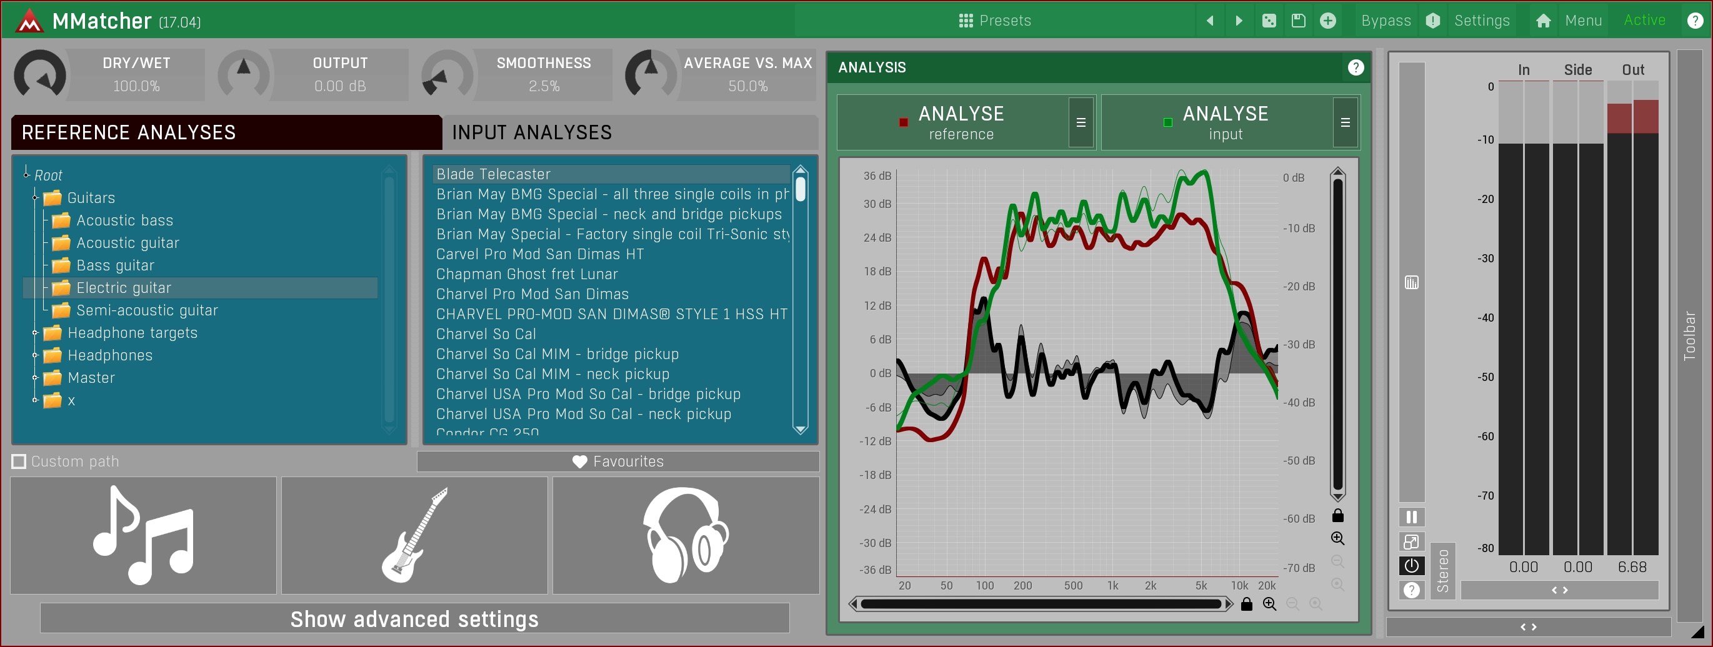Open the Analysis panel help icon
The width and height of the screenshot is (1713, 647).
point(1356,67)
